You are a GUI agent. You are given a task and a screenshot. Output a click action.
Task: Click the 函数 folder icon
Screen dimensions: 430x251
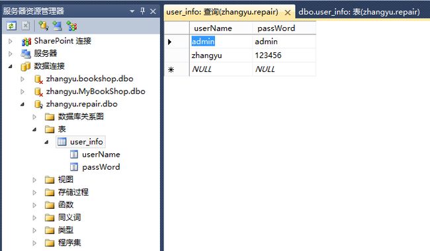pos(50,205)
